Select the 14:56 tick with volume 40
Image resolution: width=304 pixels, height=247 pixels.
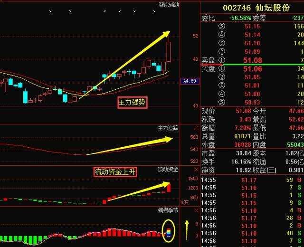[x=252, y=233]
